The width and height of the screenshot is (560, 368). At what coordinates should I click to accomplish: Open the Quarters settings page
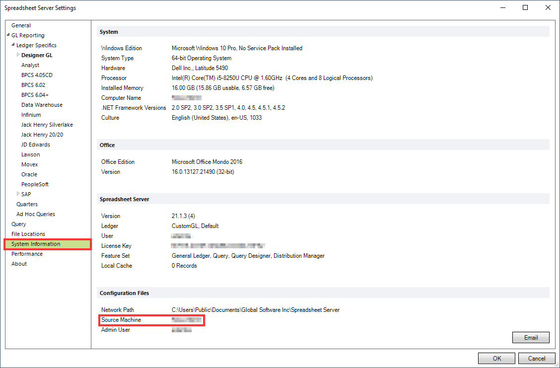click(x=27, y=204)
